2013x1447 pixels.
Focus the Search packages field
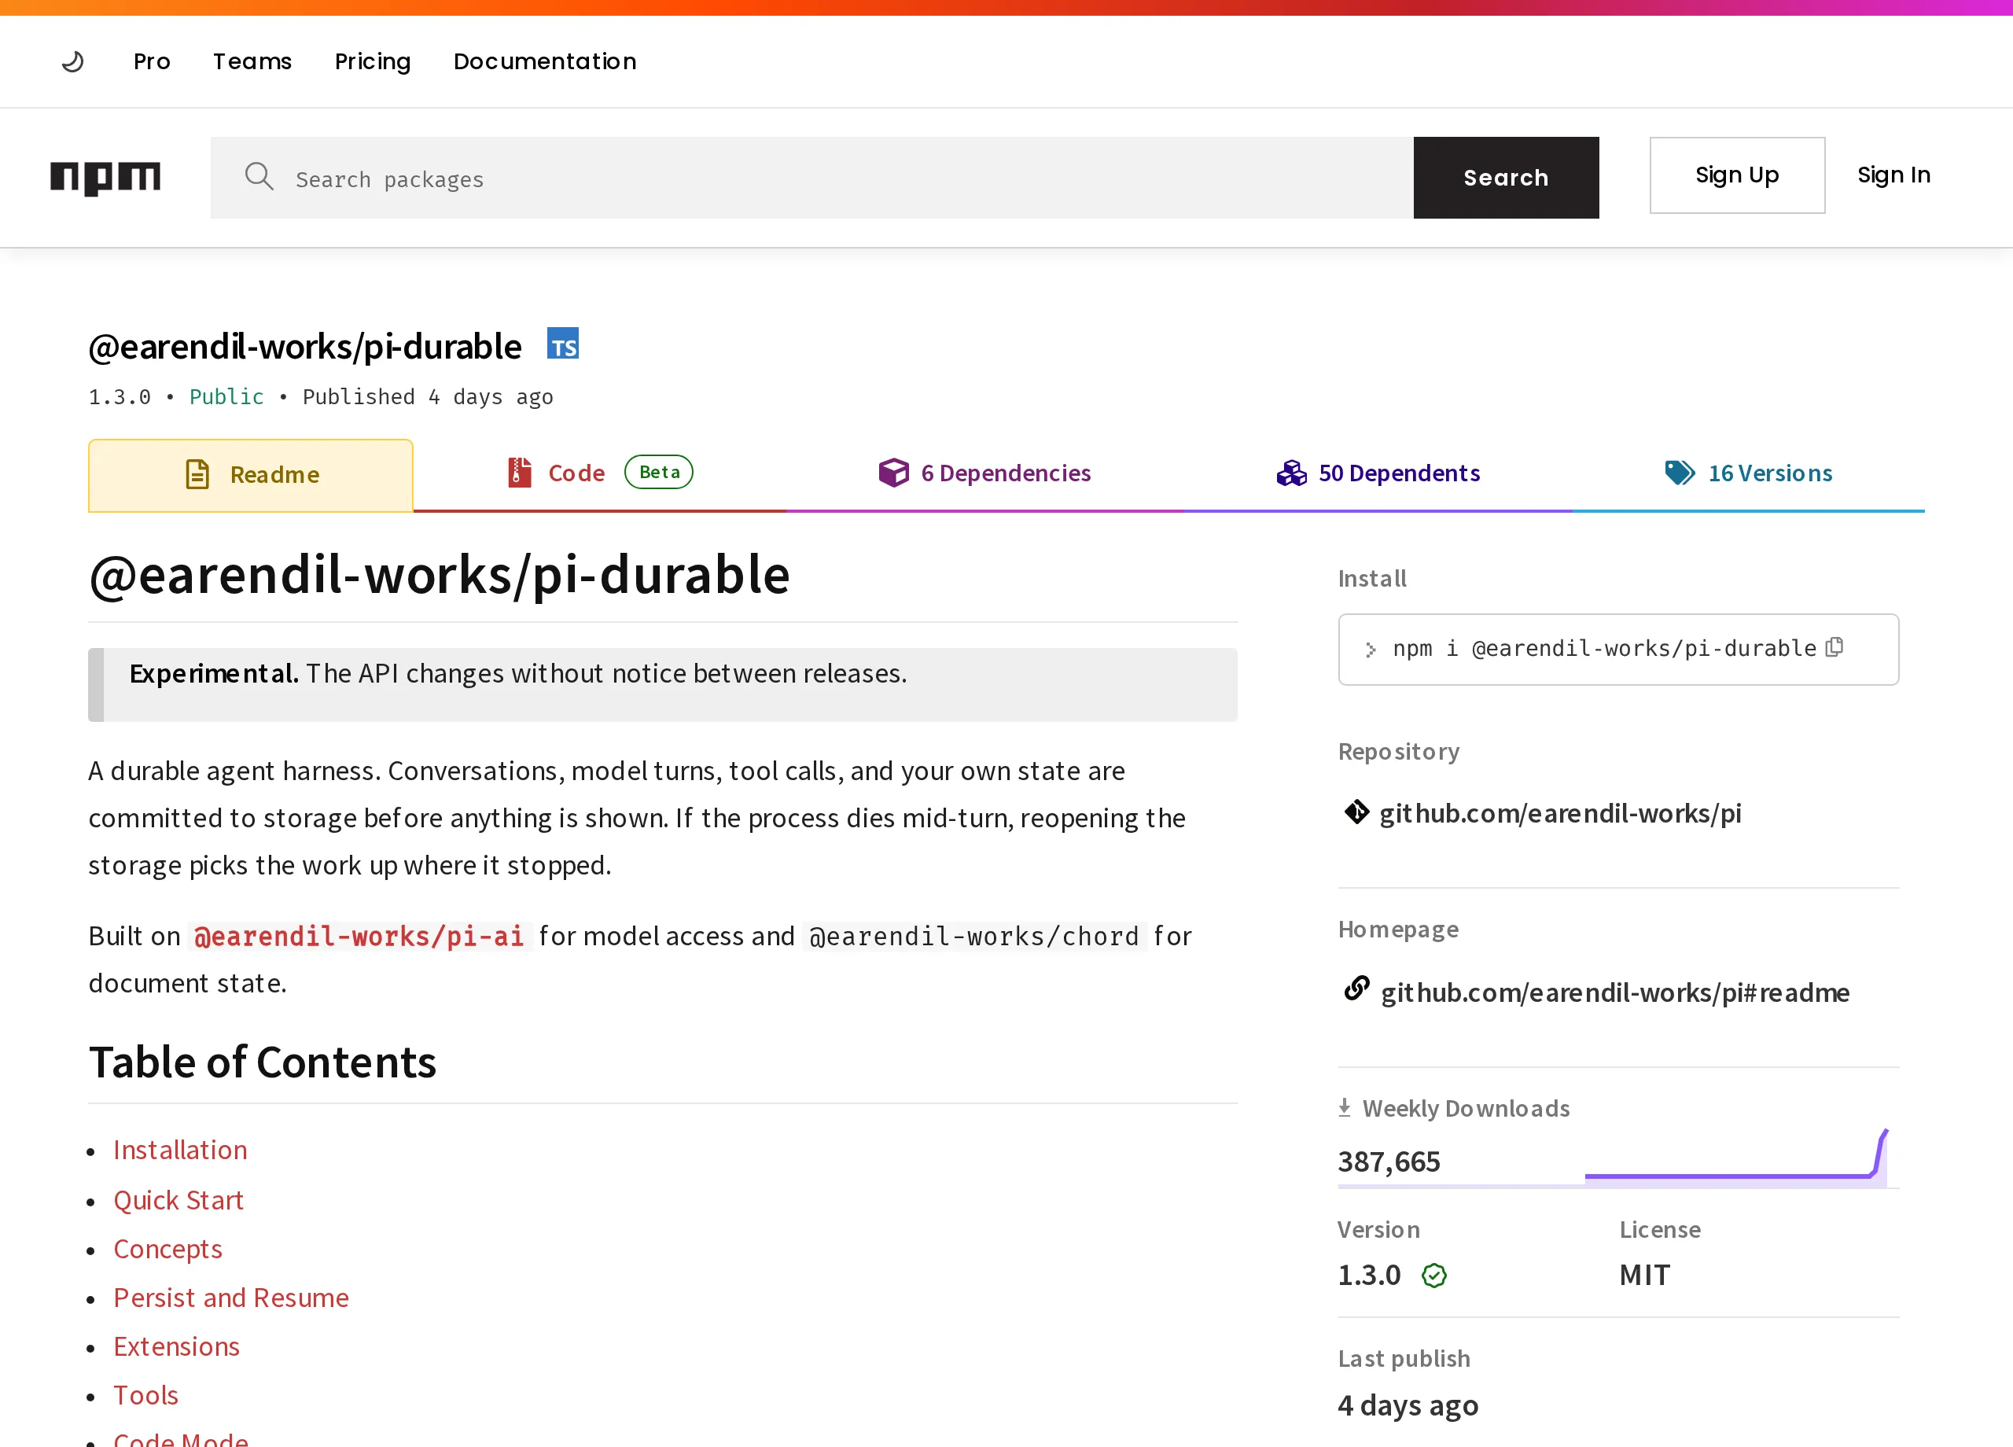[811, 178]
